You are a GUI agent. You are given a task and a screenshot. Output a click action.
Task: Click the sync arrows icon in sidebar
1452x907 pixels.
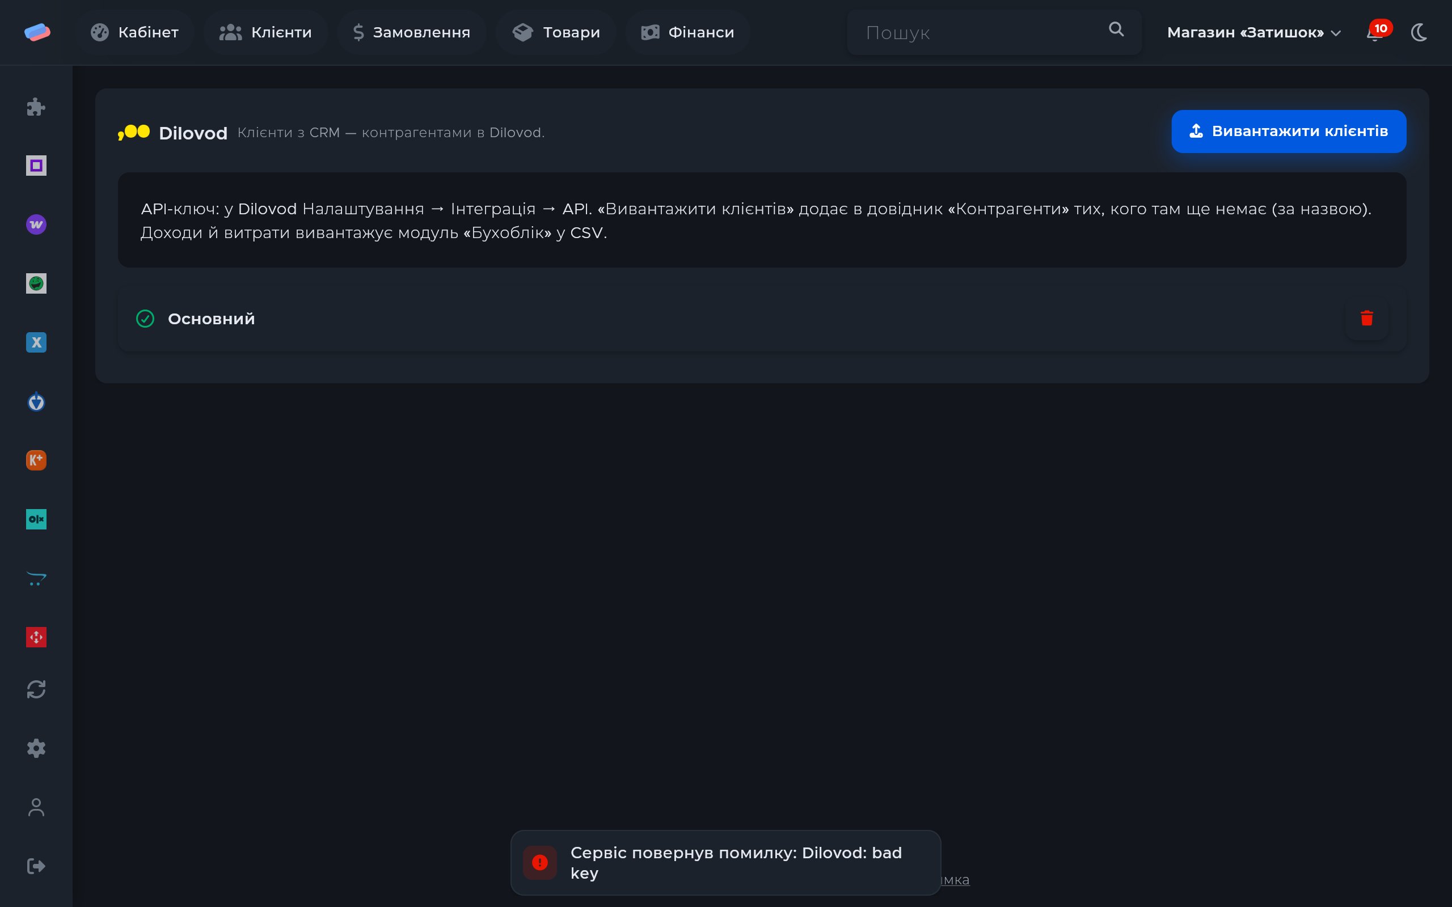click(x=36, y=689)
